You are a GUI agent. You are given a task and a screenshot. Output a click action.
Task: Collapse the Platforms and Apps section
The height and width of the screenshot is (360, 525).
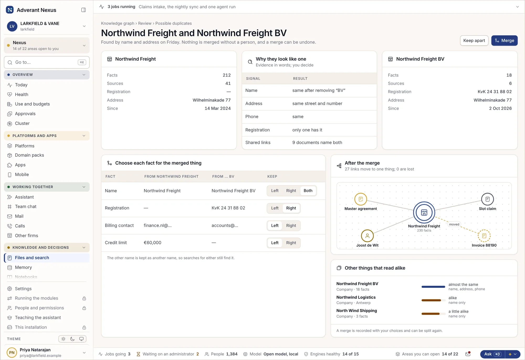47,136
